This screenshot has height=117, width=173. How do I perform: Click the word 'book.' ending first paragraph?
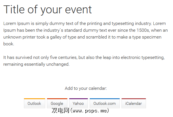9,44
